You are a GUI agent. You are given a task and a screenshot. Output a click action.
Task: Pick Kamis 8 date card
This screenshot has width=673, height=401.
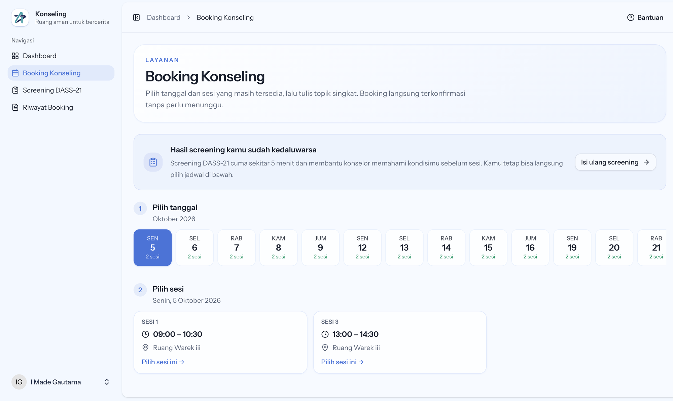[278, 248]
